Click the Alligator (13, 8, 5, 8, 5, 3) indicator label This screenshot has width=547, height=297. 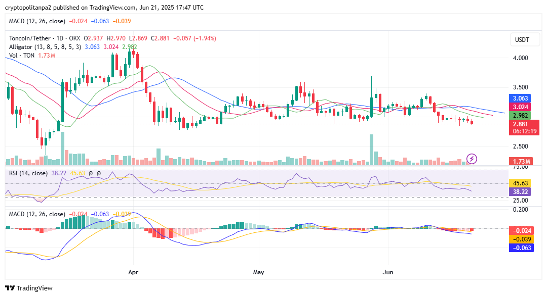[x=45, y=47]
